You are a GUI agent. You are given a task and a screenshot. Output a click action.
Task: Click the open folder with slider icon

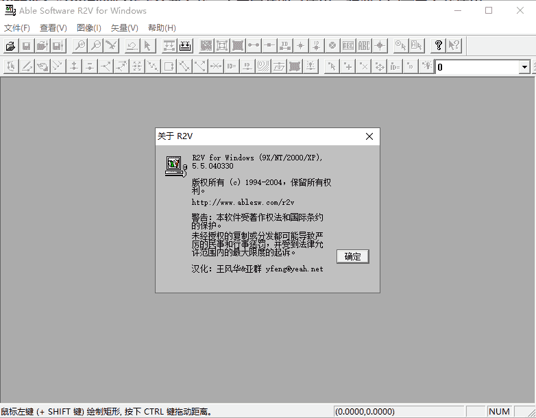(x=42, y=45)
